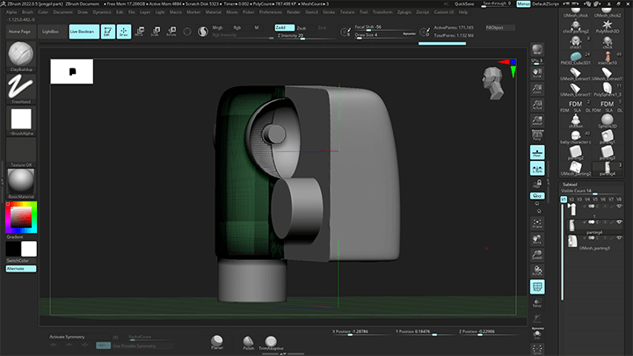Viewport: 633px width, 356px height.
Task: Open the Help menu
Action: [463, 12]
